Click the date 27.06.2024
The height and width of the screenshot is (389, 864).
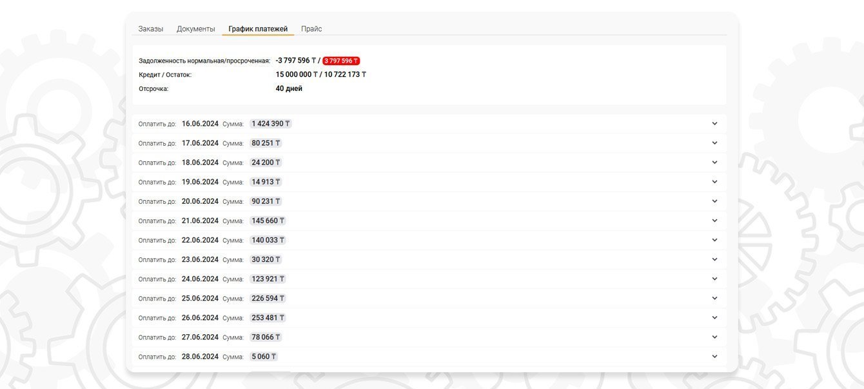[x=200, y=336]
